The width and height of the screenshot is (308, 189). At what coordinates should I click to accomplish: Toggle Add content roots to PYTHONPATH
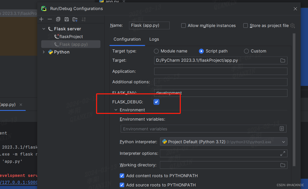(x=122, y=176)
